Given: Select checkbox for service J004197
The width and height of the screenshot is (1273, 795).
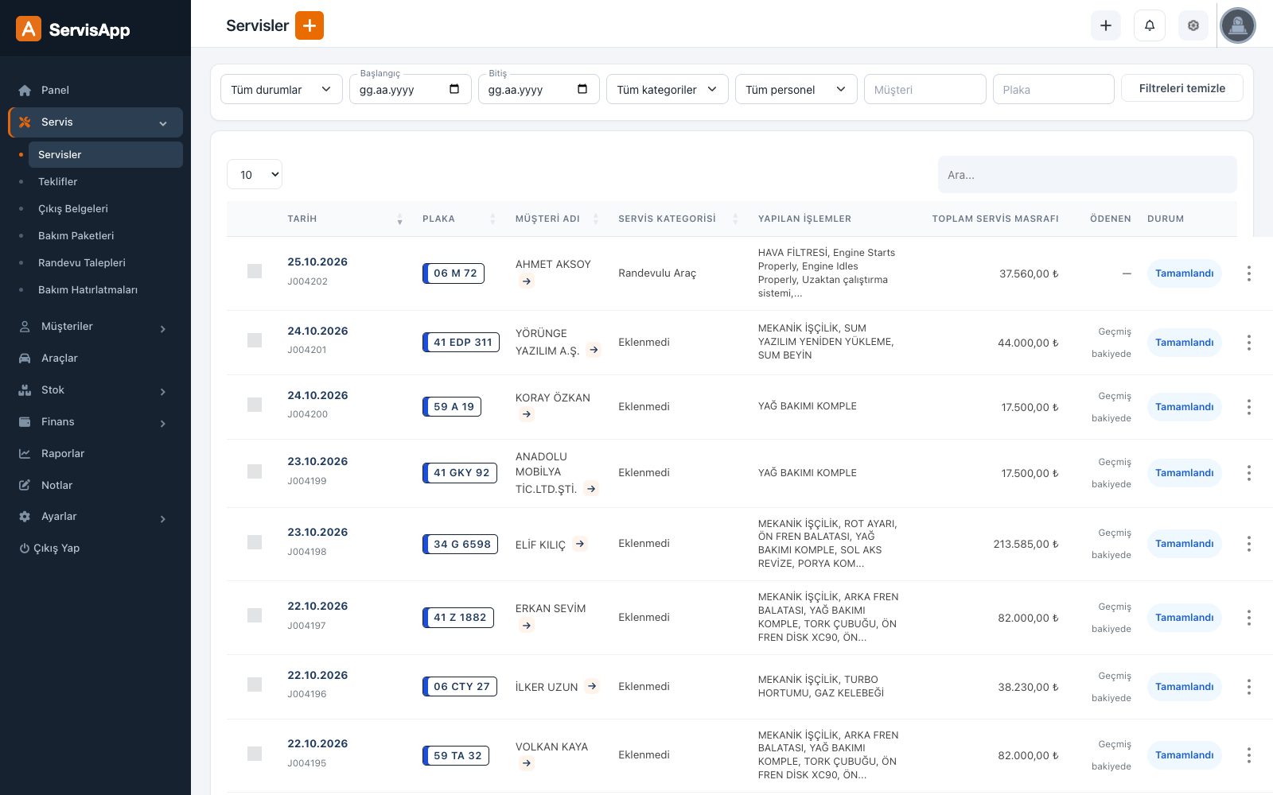Looking at the screenshot, I should pos(255,615).
